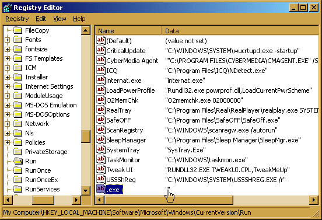Click the registry path in the status bar
This screenshot has height=220, width=322.
[127, 212]
